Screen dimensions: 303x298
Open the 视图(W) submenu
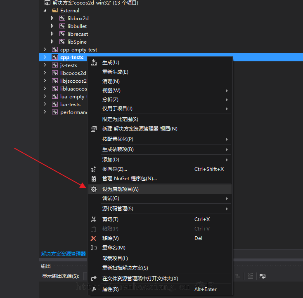coord(160,91)
